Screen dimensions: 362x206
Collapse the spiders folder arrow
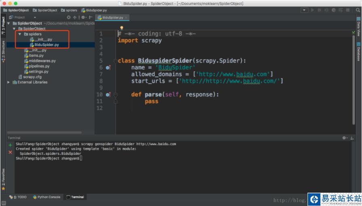tap(20, 34)
